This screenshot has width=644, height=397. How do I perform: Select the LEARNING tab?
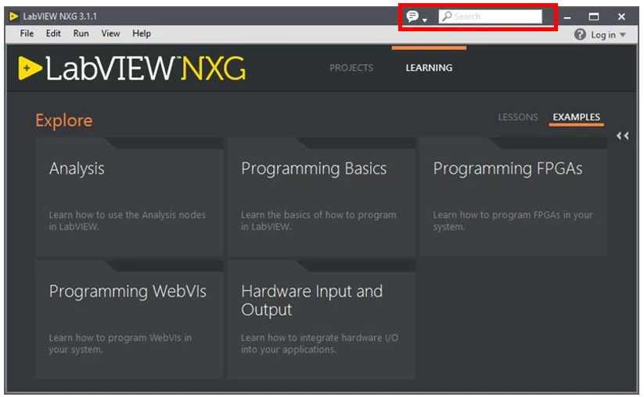pos(429,68)
